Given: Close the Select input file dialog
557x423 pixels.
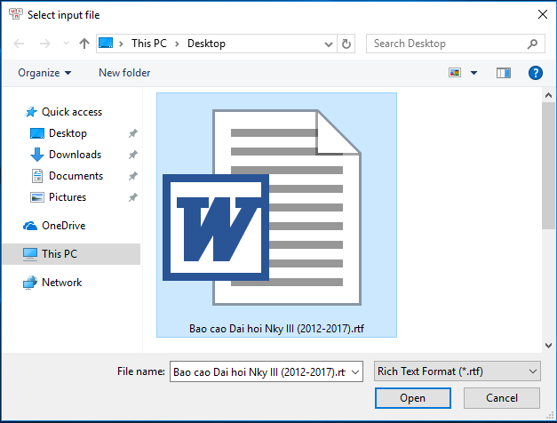Looking at the screenshot, I should tap(543, 14).
